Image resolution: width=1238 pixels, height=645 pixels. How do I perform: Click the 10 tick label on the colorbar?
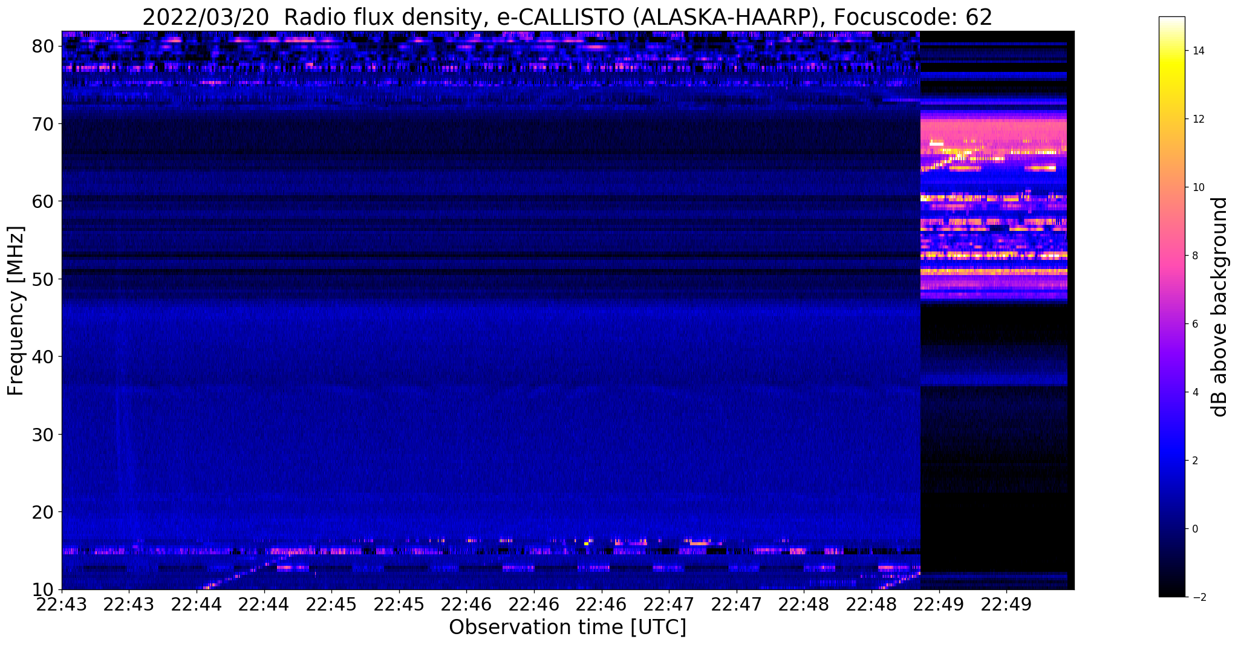click(1198, 187)
